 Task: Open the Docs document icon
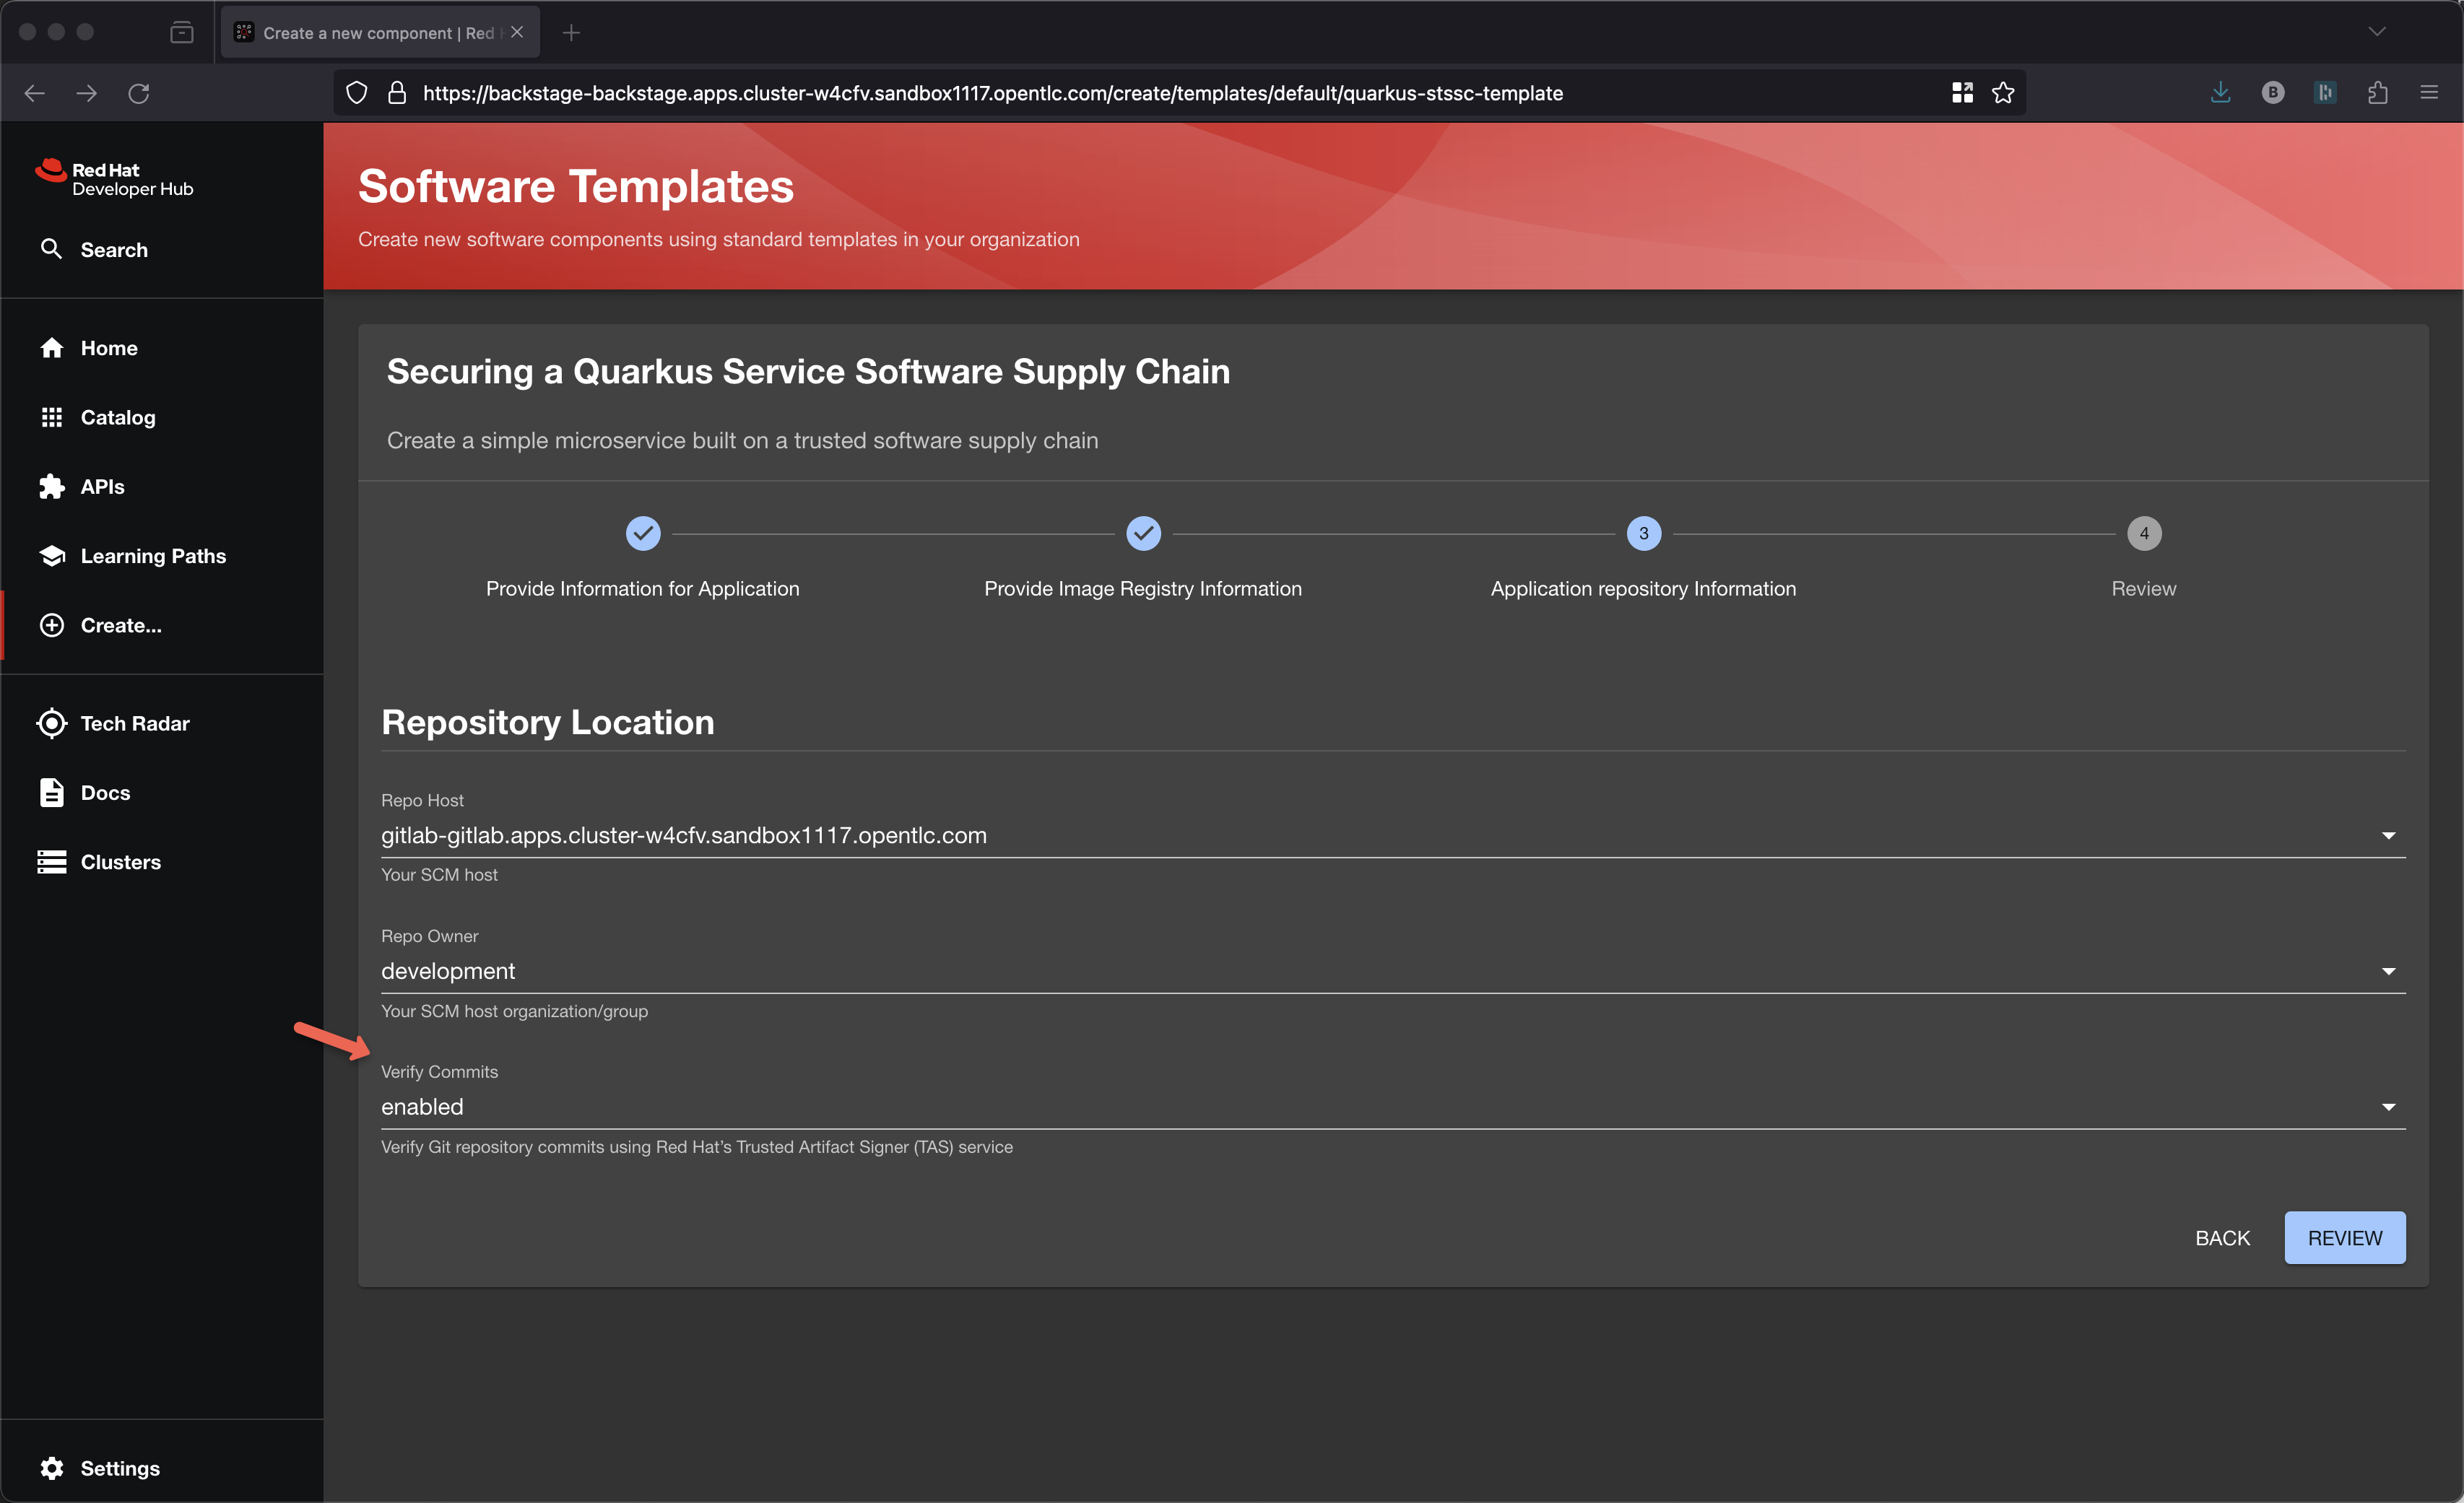point(52,793)
